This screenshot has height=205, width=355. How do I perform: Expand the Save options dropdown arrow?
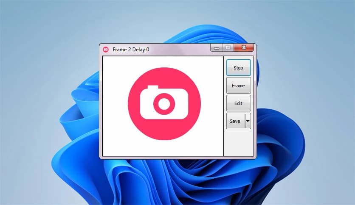(x=248, y=121)
